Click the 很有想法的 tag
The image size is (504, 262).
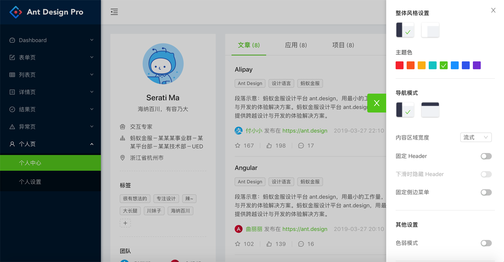tap(135, 199)
